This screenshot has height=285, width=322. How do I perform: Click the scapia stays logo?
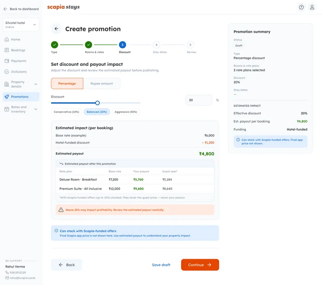(63, 7)
